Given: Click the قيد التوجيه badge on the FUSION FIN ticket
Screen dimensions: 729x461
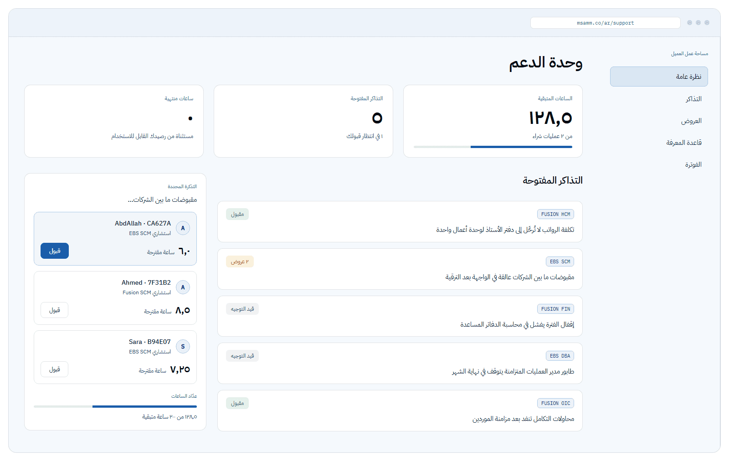Looking at the screenshot, I should pos(242,309).
